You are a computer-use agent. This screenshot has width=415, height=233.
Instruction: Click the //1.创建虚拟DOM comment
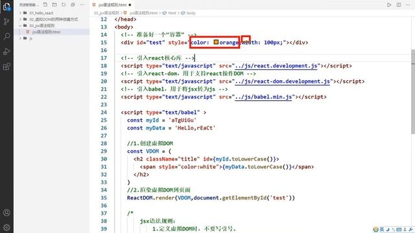[150, 144]
